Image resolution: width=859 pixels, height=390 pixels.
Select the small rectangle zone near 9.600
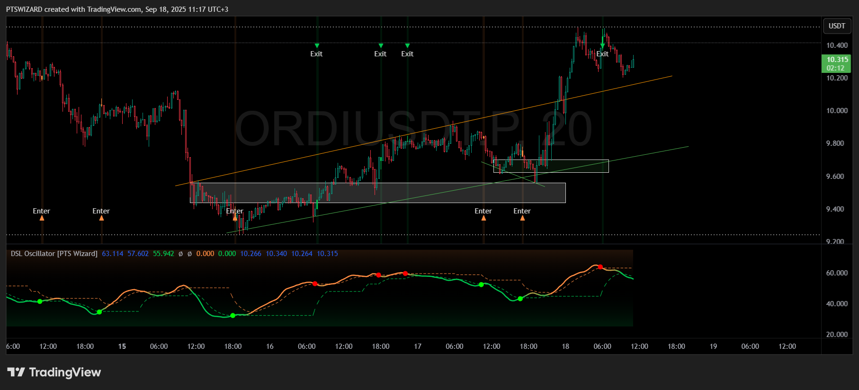click(x=551, y=166)
